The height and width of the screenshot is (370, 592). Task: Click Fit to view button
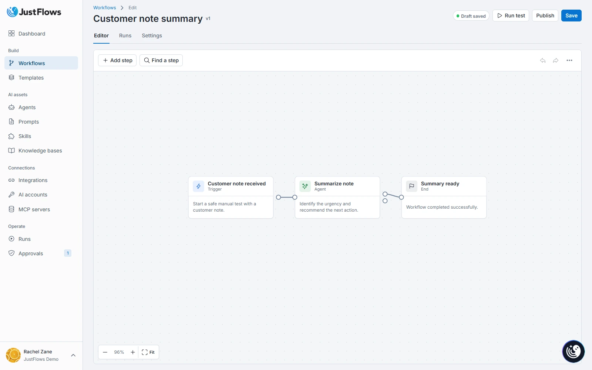point(148,352)
